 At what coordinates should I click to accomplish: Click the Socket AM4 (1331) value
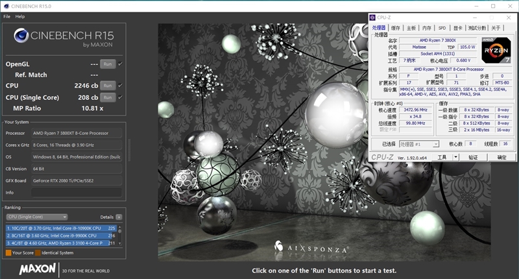pos(437,54)
